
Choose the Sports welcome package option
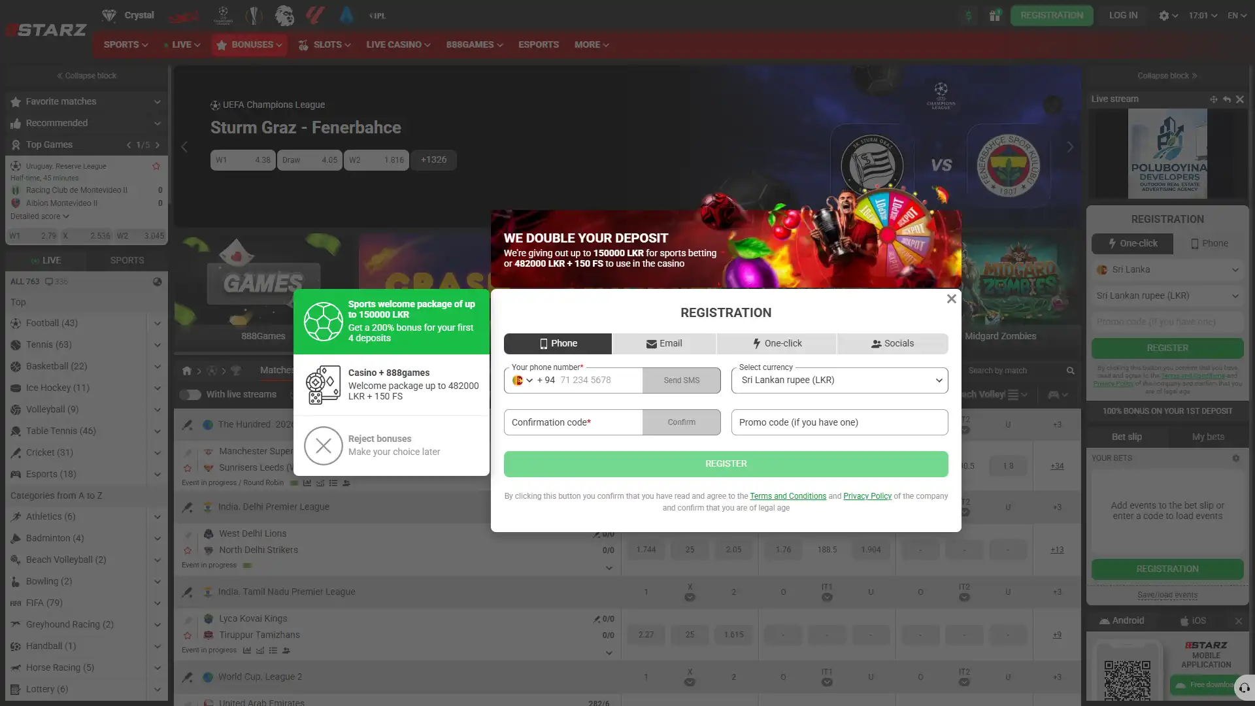click(392, 321)
